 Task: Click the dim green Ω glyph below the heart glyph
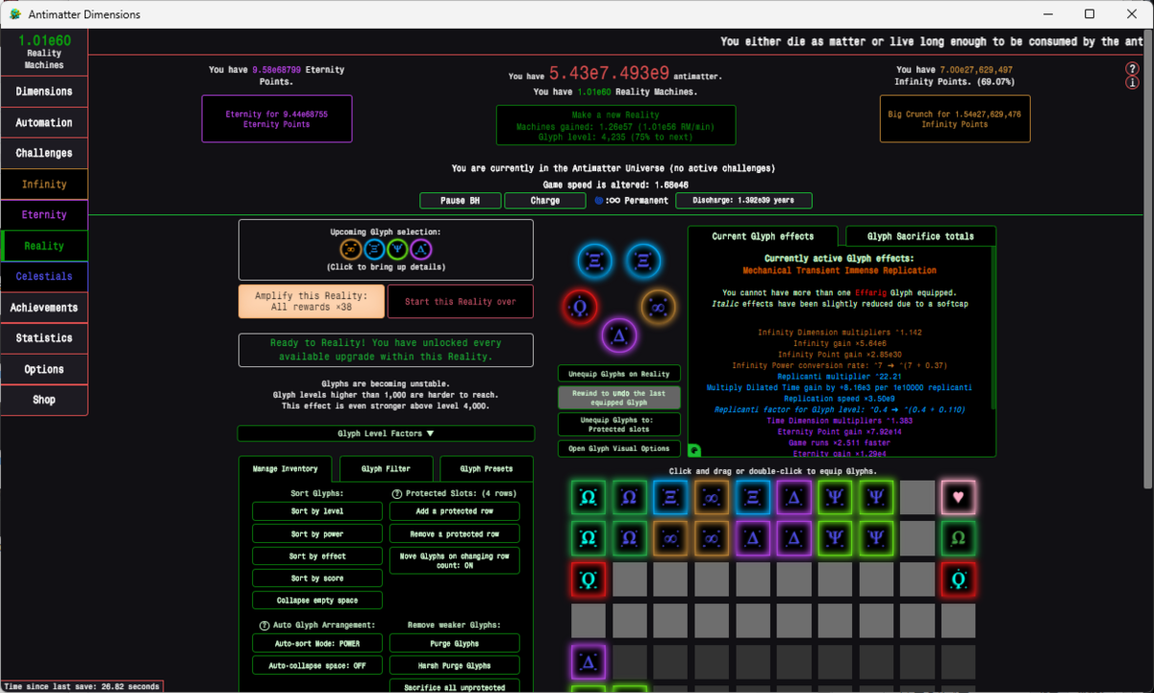coord(958,538)
